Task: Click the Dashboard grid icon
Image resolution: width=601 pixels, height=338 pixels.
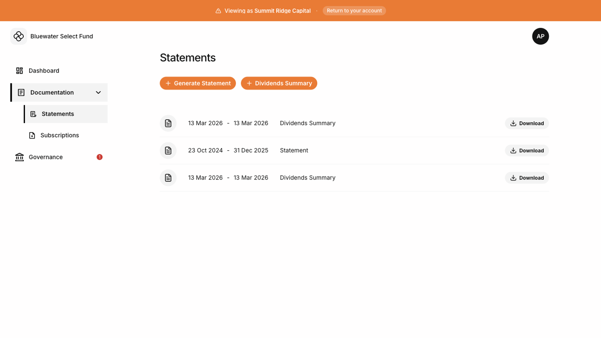Action: point(20,71)
